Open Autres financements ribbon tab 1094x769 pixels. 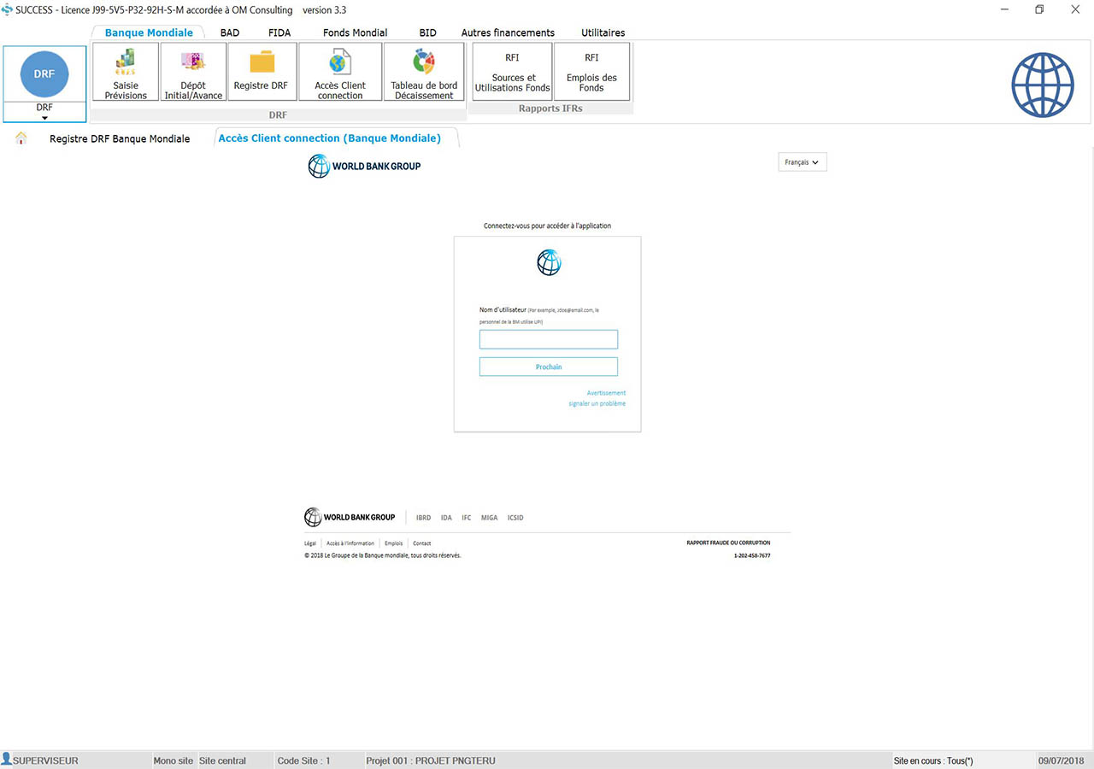(x=508, y=32)
